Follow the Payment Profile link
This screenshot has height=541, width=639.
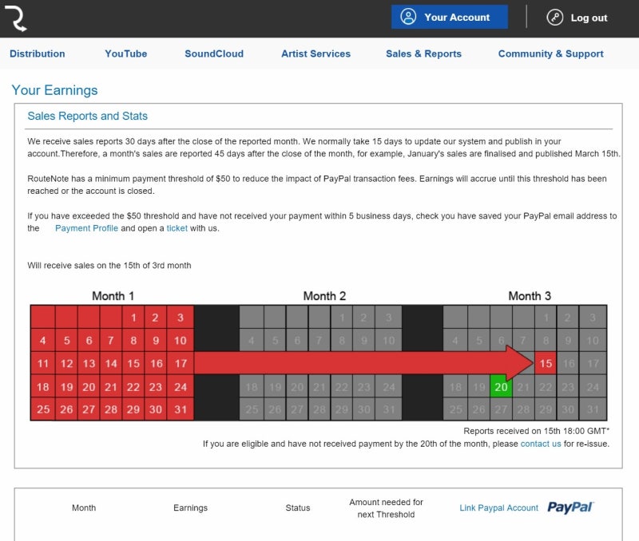(x=86, y=228)
